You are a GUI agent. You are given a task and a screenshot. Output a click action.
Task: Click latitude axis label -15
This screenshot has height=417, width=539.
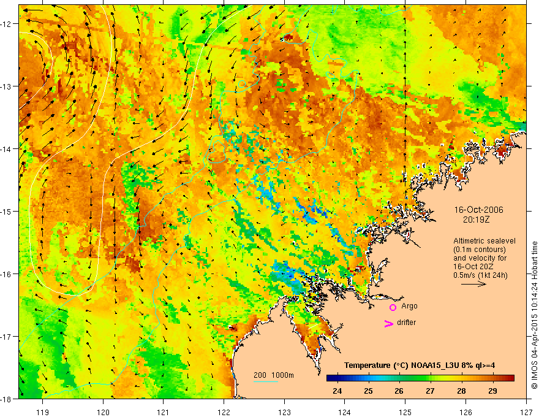(x=7, y=211)
